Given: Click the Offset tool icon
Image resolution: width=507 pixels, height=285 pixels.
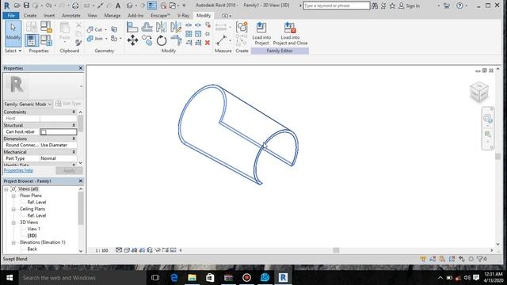Looking at the screenshot, I should (147, 27).
